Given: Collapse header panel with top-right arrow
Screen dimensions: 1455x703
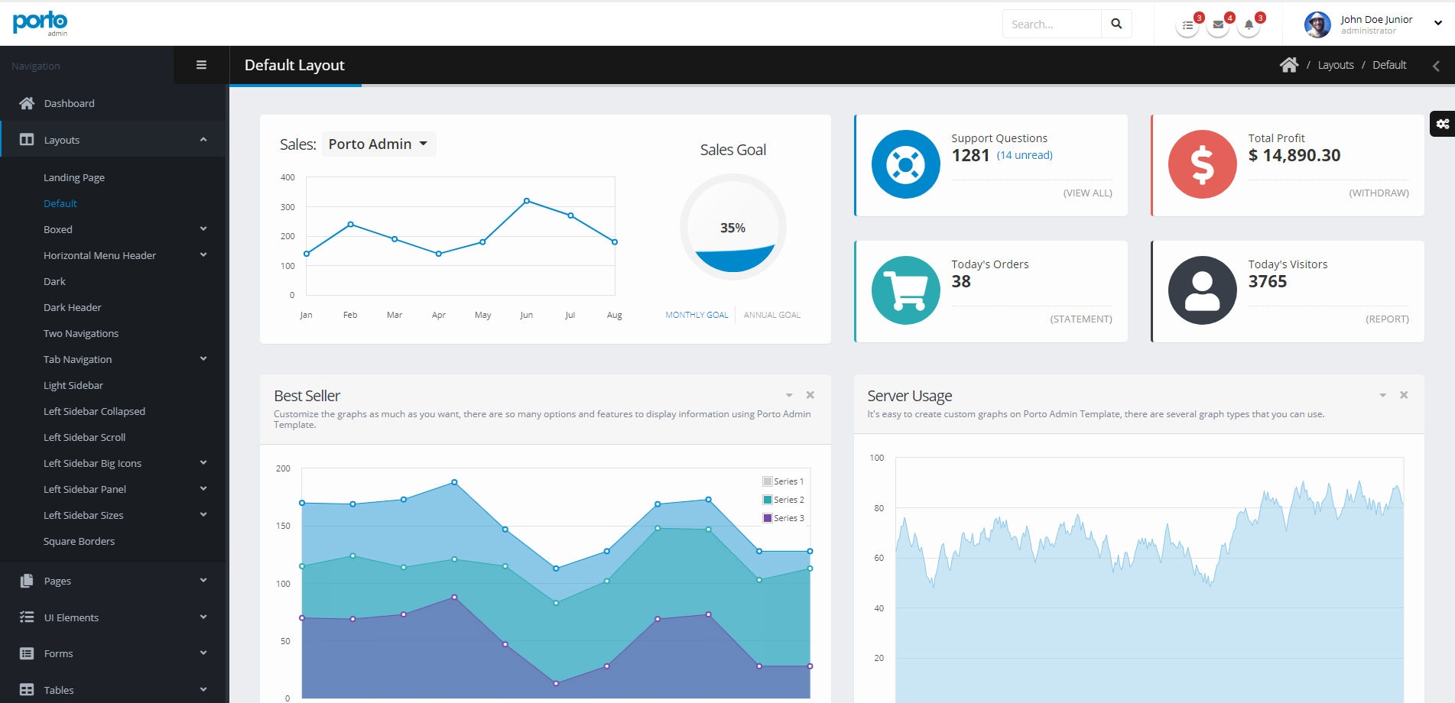Looking at the screenshot, I should (1437, 66).
